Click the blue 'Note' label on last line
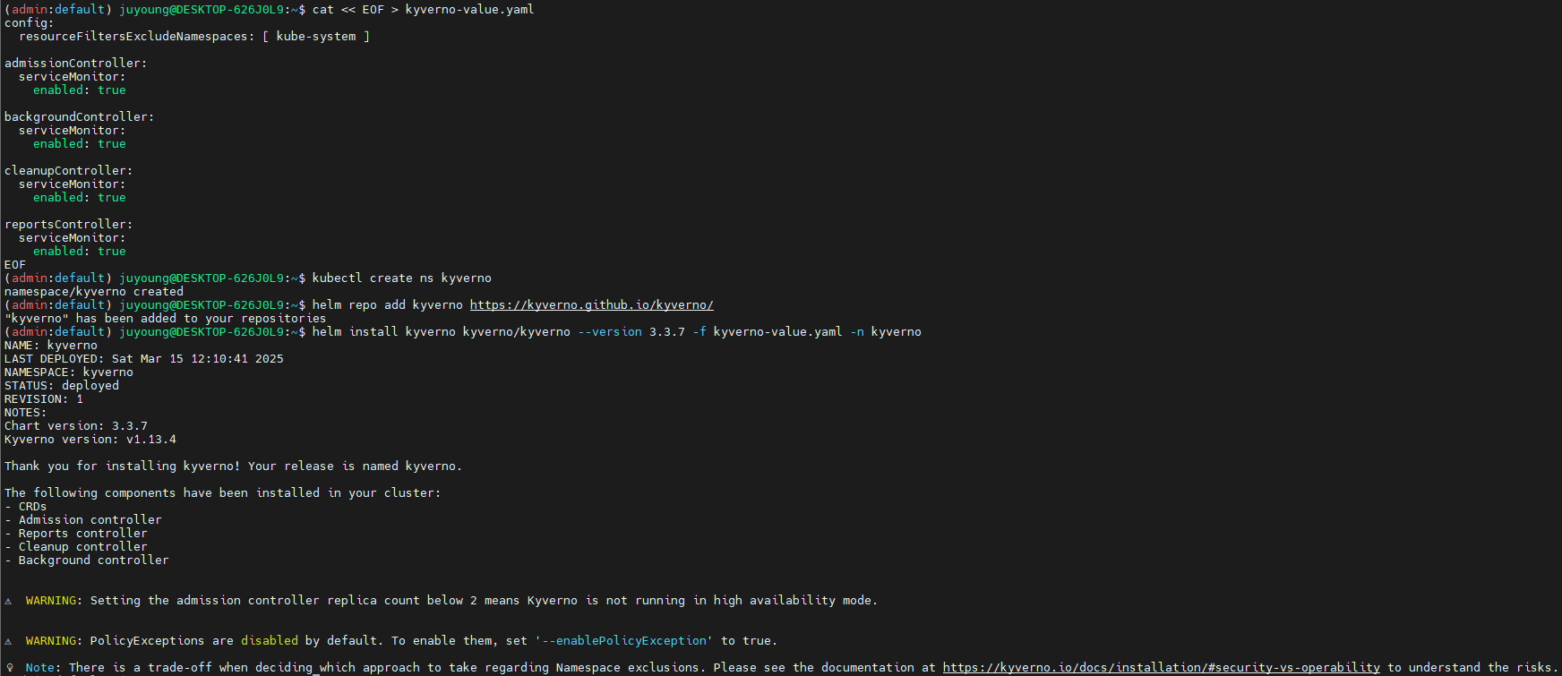1562x676 pixels. click(x=40, y=668)
